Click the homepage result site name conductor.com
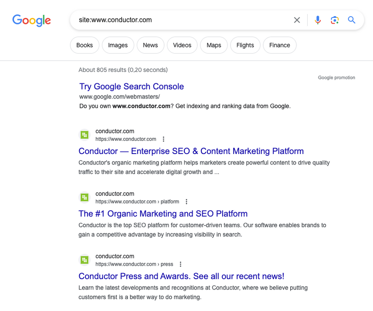 tap(115, 131)
